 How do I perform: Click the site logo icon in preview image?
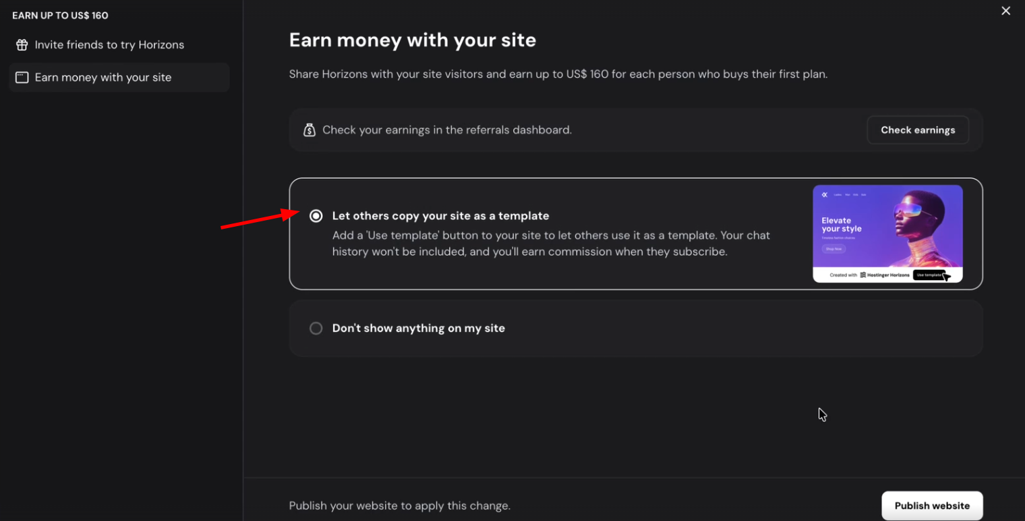tap(824, 195)
